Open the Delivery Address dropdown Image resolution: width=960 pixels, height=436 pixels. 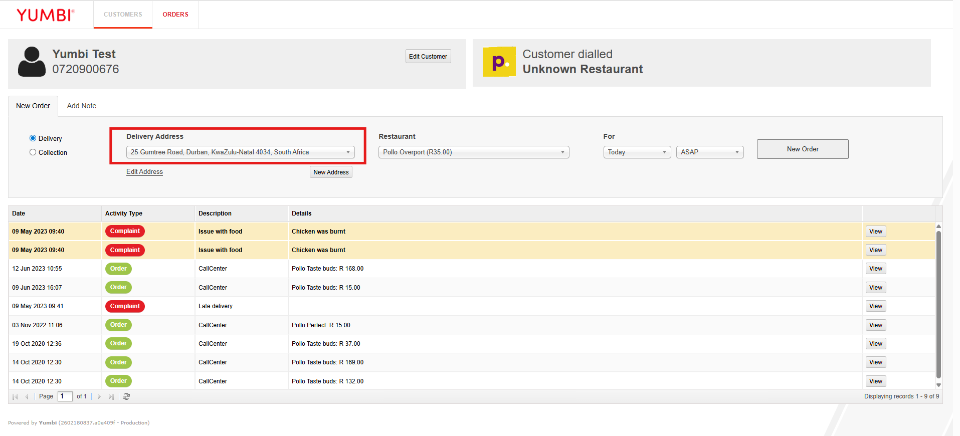pyautogui.click(x=240, y=152)
